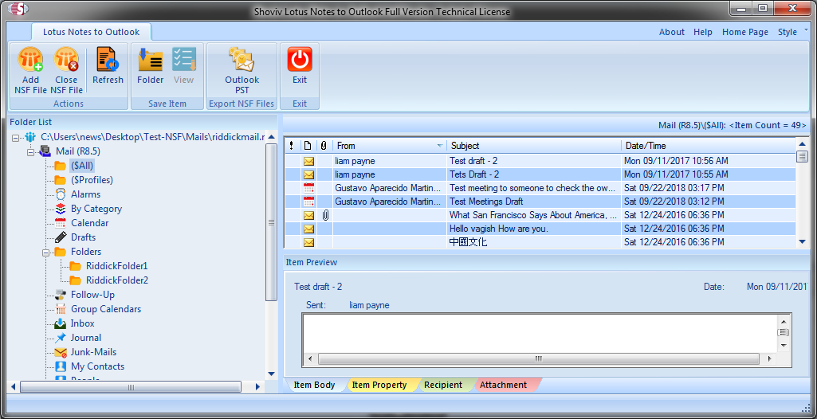The image size is (817, 419).
Task: Open the Drafts folder
Action: click(84, 237)
